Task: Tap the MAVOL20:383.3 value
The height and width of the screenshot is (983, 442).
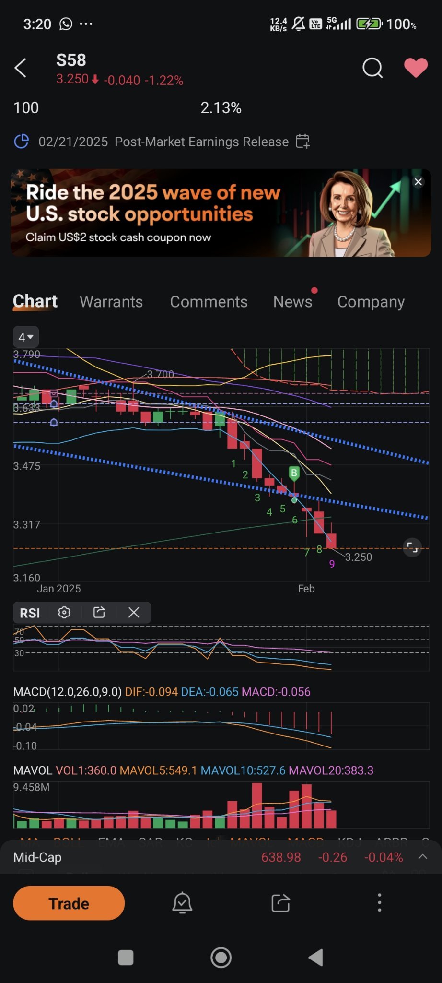Action: pos(331,770)
